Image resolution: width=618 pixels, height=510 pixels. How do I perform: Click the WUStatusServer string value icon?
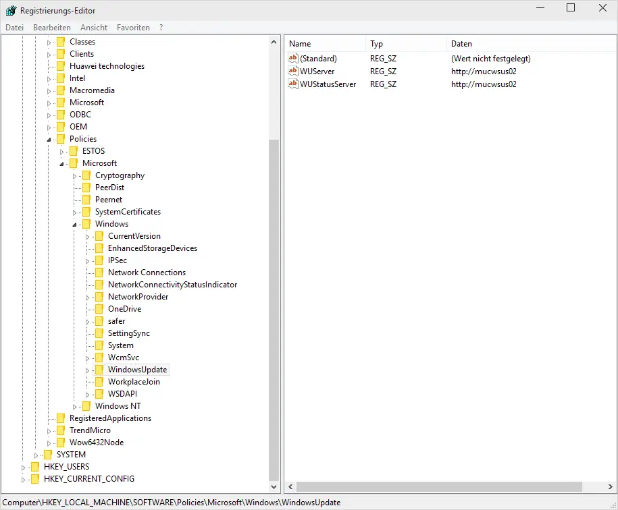pyautogui.click(x=293, y=84)
